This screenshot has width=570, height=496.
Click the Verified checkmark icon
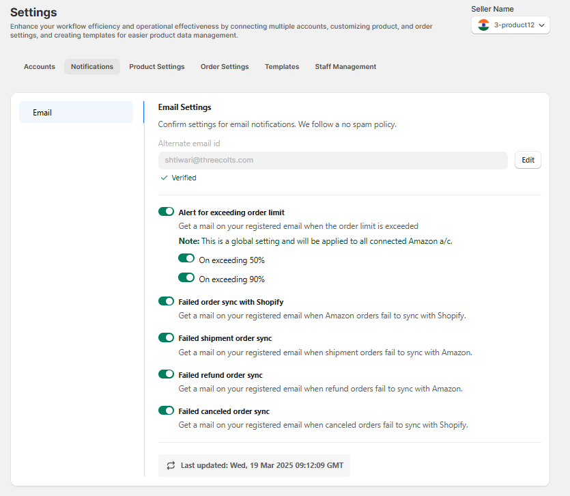click(x=164, y=178)
